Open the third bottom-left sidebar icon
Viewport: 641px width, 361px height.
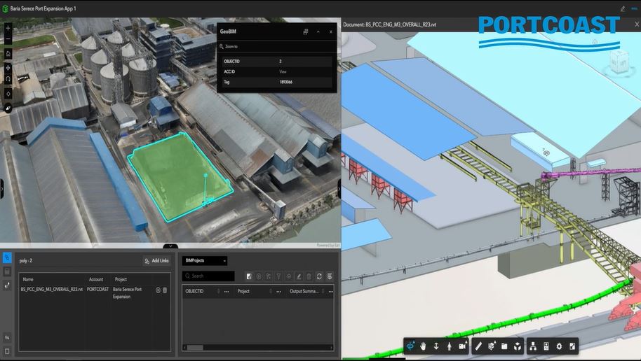point(7,285)
